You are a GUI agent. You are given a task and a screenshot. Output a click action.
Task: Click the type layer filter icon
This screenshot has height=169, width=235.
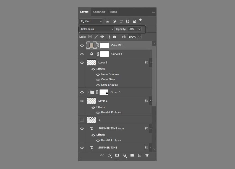(121, 21)
